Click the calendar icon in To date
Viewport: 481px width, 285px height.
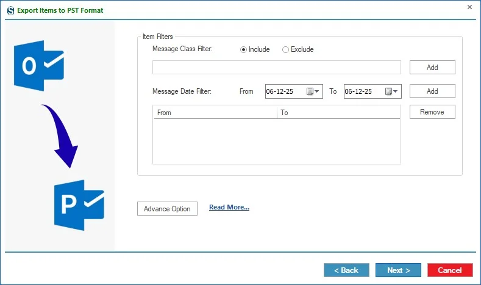tap(388, 91)
